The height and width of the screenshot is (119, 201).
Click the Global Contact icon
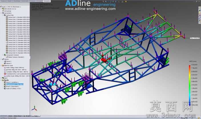(7, 57)
